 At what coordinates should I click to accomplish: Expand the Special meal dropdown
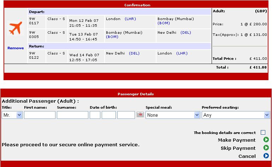click(x=173, y=115)
